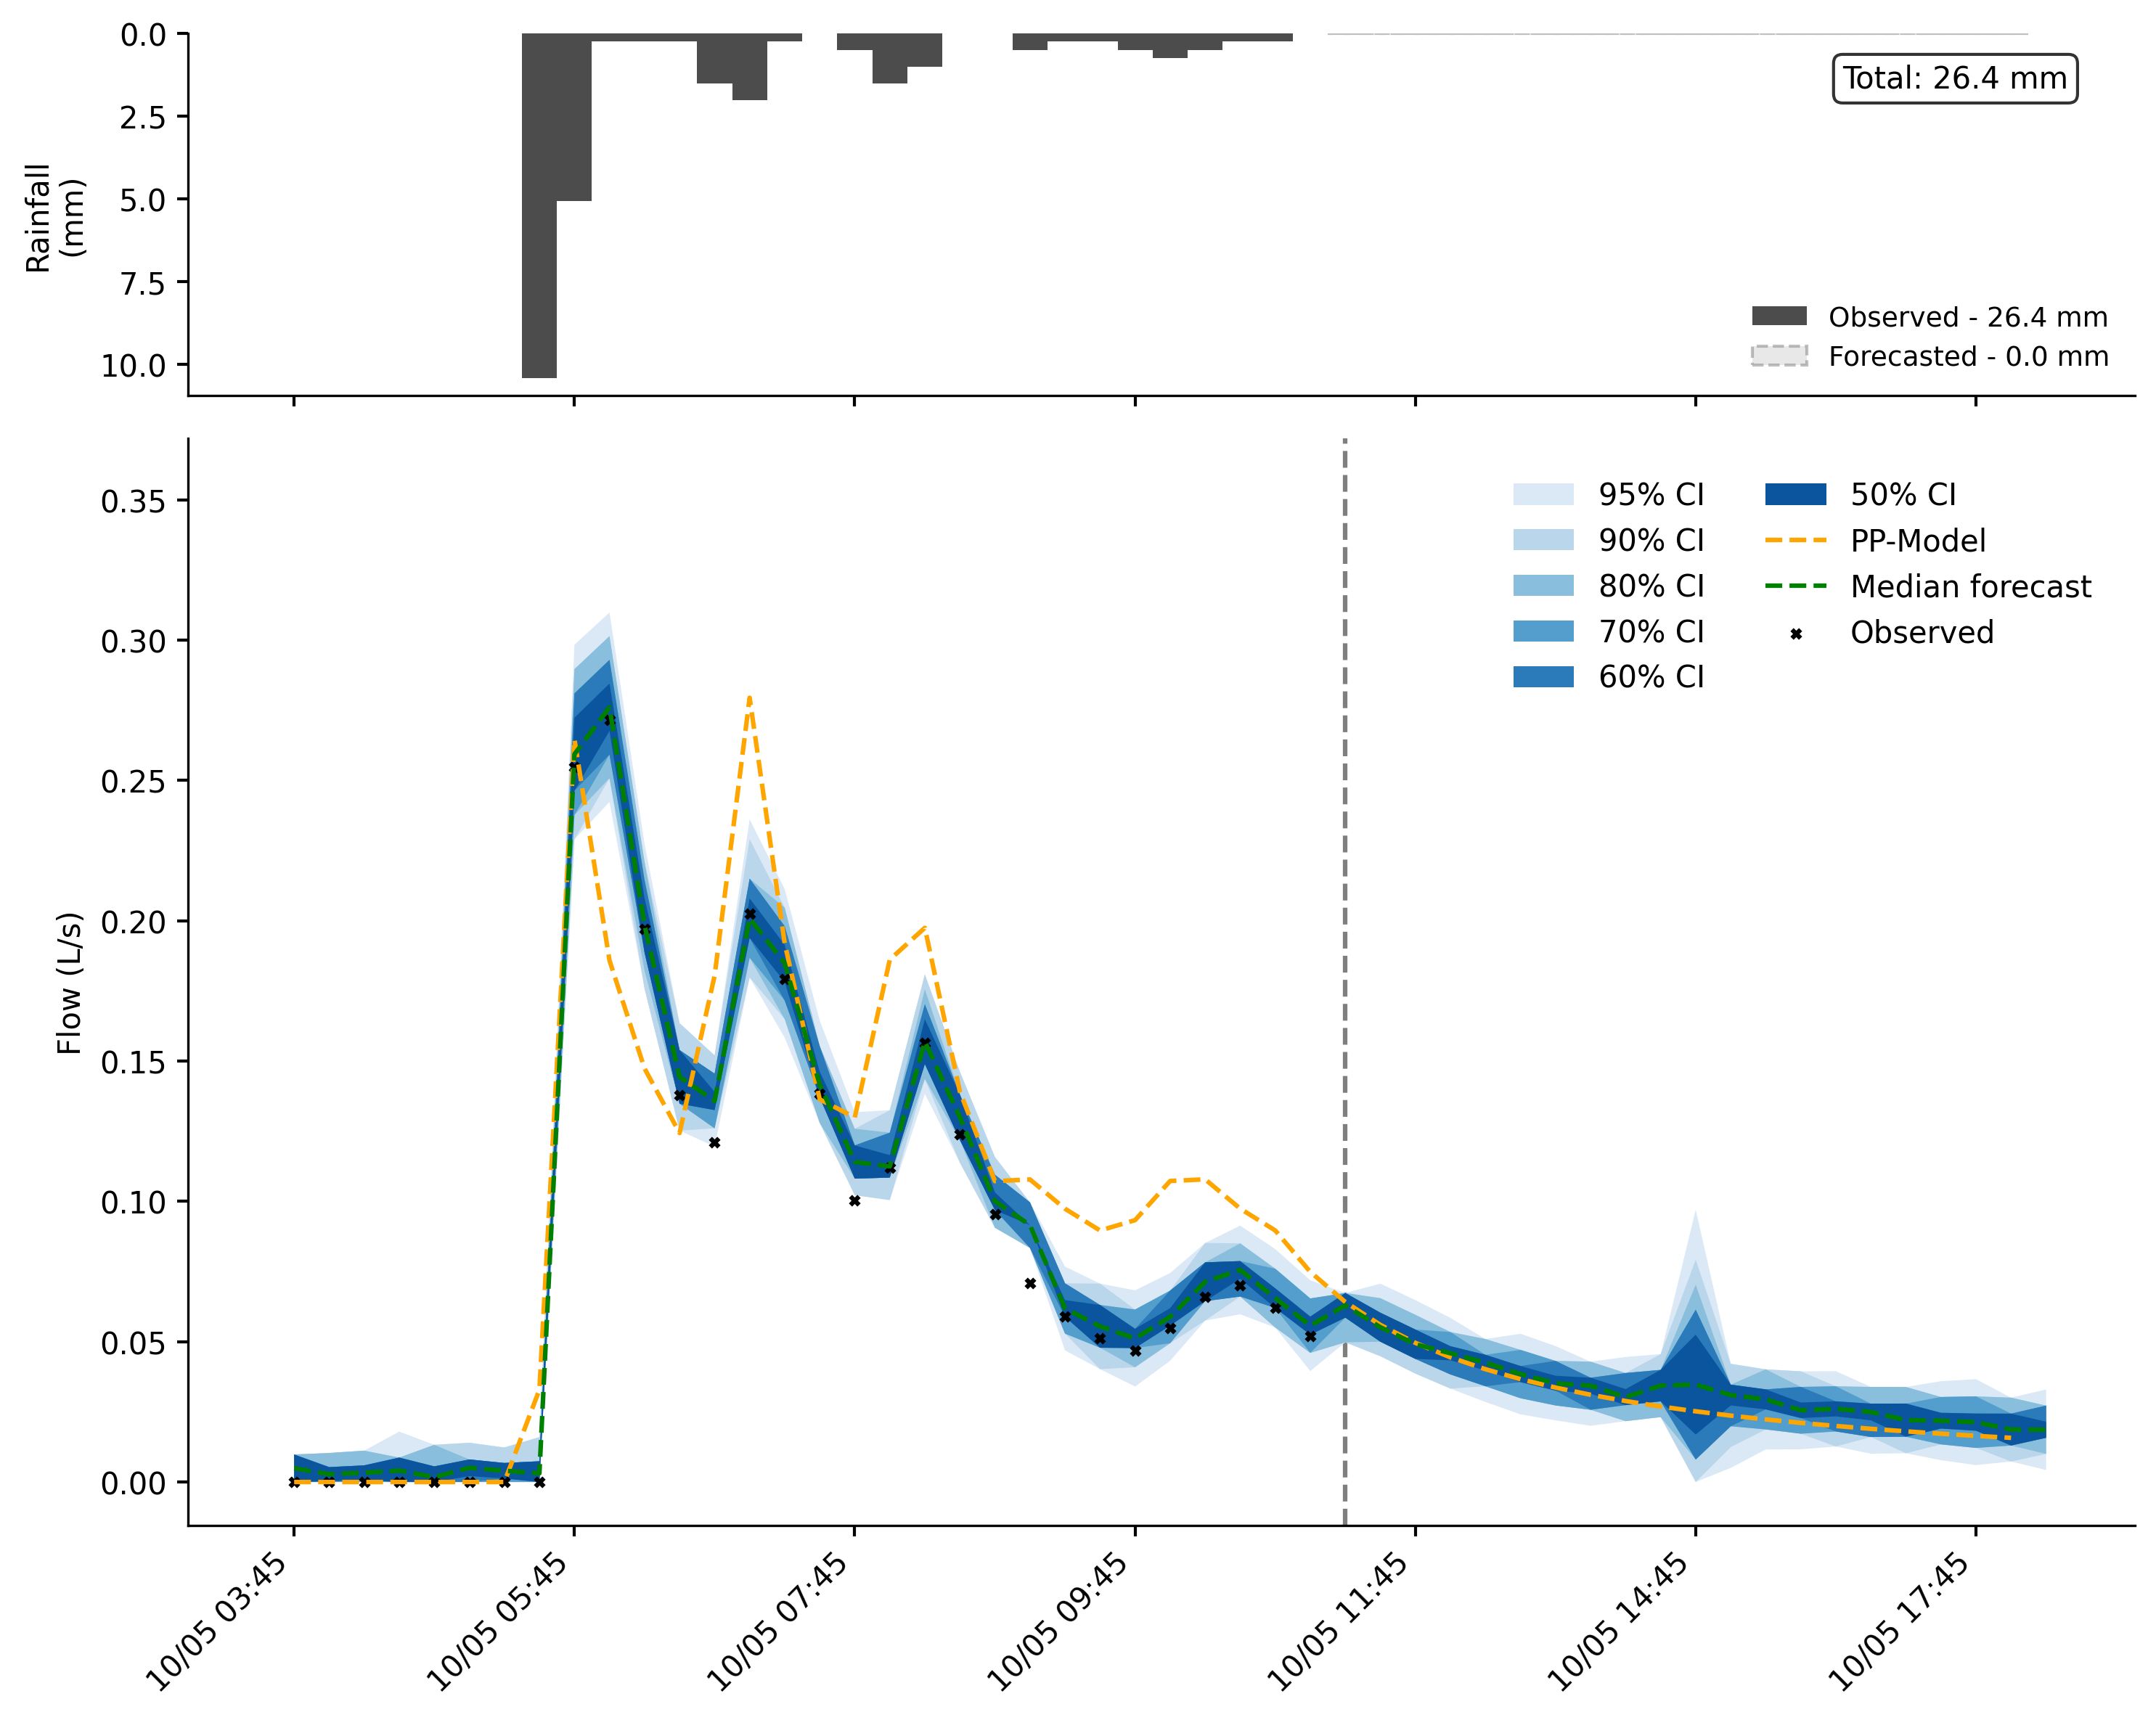Screen dimensions: 2156x1720
Task: Click the 'Rainfall (mm)' axis label
Action: (55, 218)
